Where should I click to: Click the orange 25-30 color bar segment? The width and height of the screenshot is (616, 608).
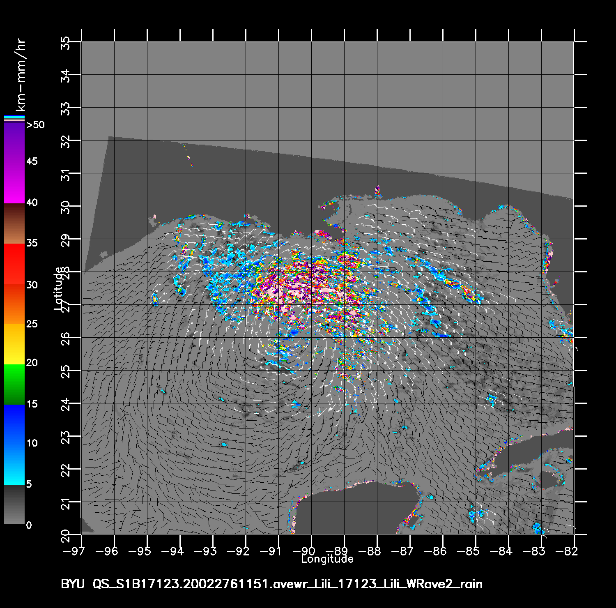pyautogui.click(x=14, y=304)
